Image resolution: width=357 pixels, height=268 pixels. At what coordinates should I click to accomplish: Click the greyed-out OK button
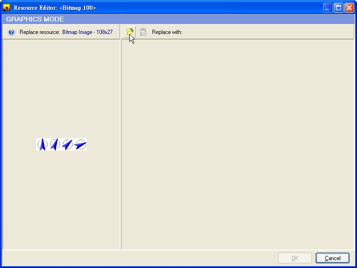[x=295, y=258]
